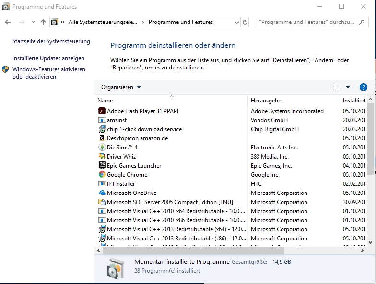Sort by the Name column header

pos(105,101)
